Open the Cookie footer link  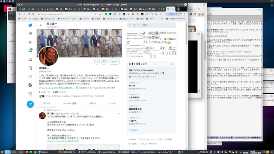159,139
